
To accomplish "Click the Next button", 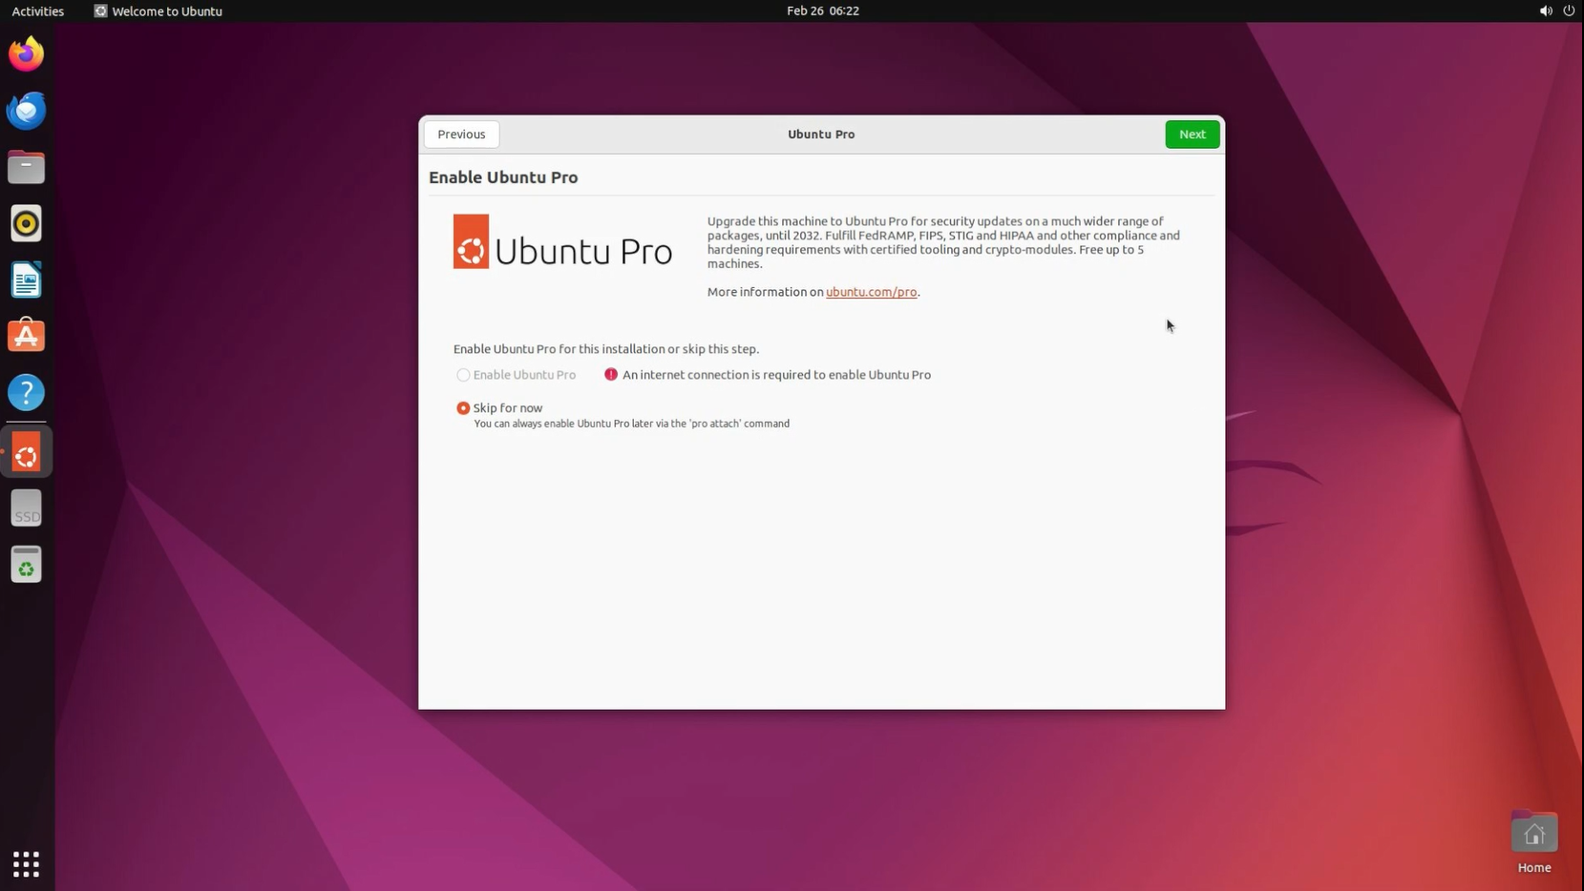I will (1192, 135).
